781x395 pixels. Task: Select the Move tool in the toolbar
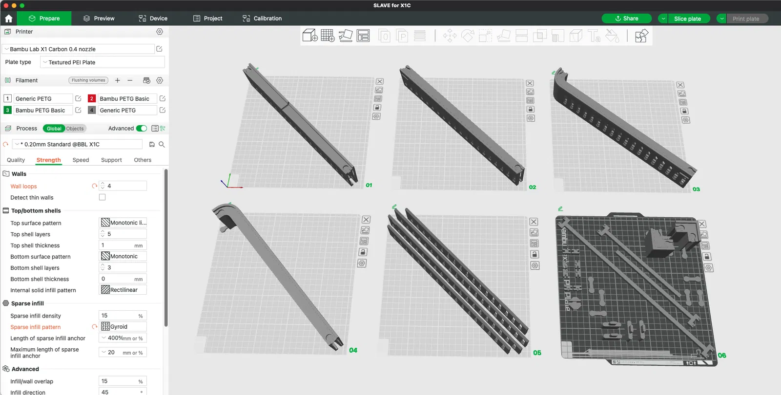(450, 36)
